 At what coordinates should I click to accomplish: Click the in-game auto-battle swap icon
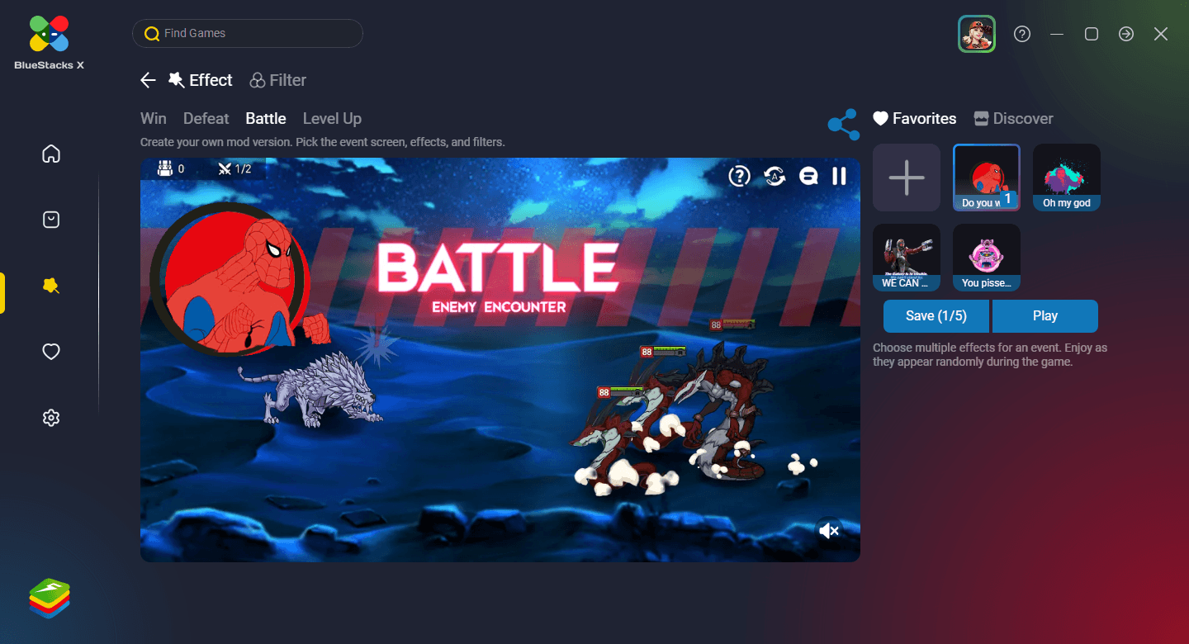(775, 176)
